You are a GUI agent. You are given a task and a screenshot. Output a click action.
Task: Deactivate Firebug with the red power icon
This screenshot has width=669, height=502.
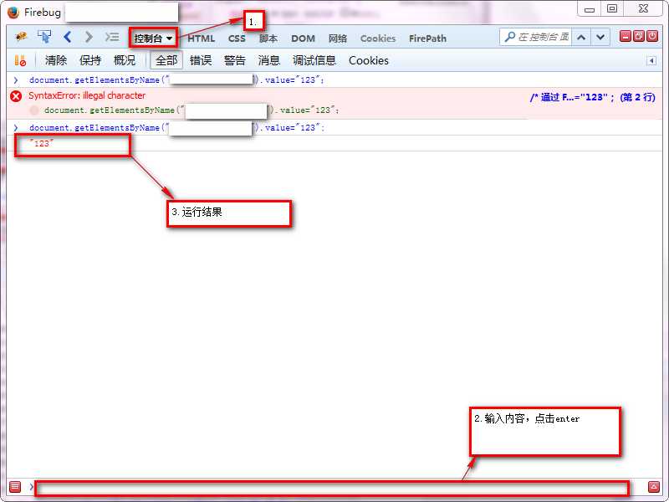[652, 36]
